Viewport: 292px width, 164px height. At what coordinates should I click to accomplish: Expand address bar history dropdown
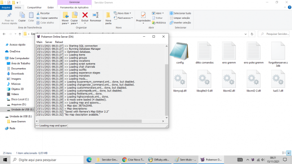click(x=245, y=34)
